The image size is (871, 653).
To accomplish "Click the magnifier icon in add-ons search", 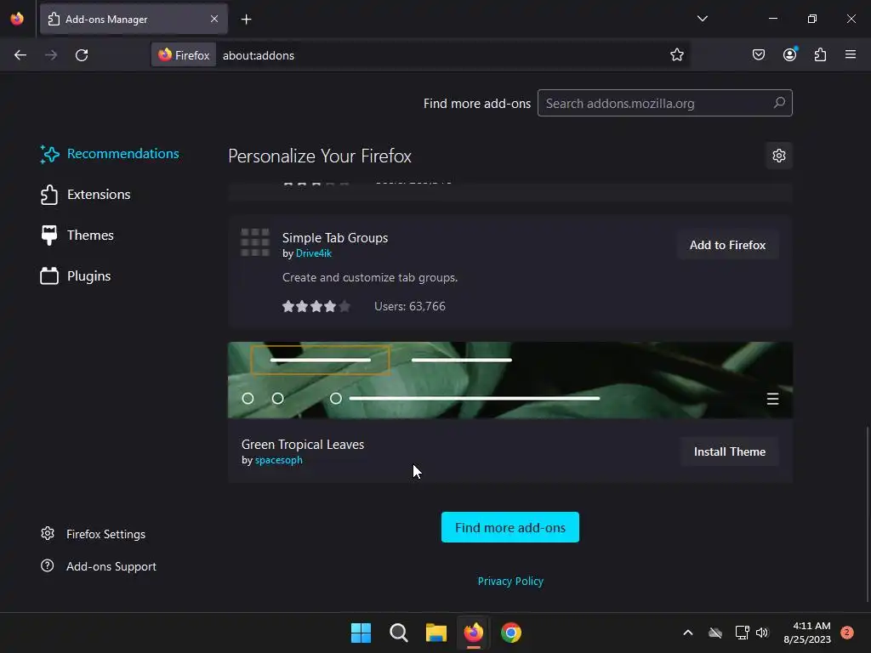I will point(779,103).
